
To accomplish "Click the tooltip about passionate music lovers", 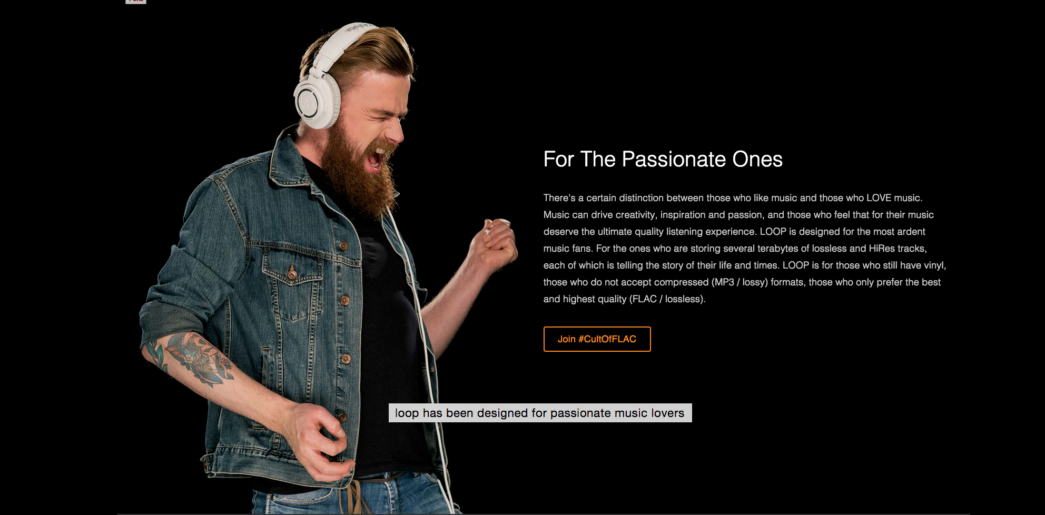I will click(540, 413).
